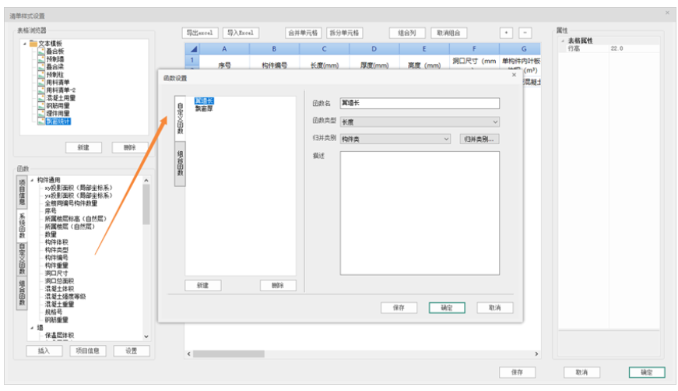Select the 钢筋用量 template icon

click(x=41, y=105)
